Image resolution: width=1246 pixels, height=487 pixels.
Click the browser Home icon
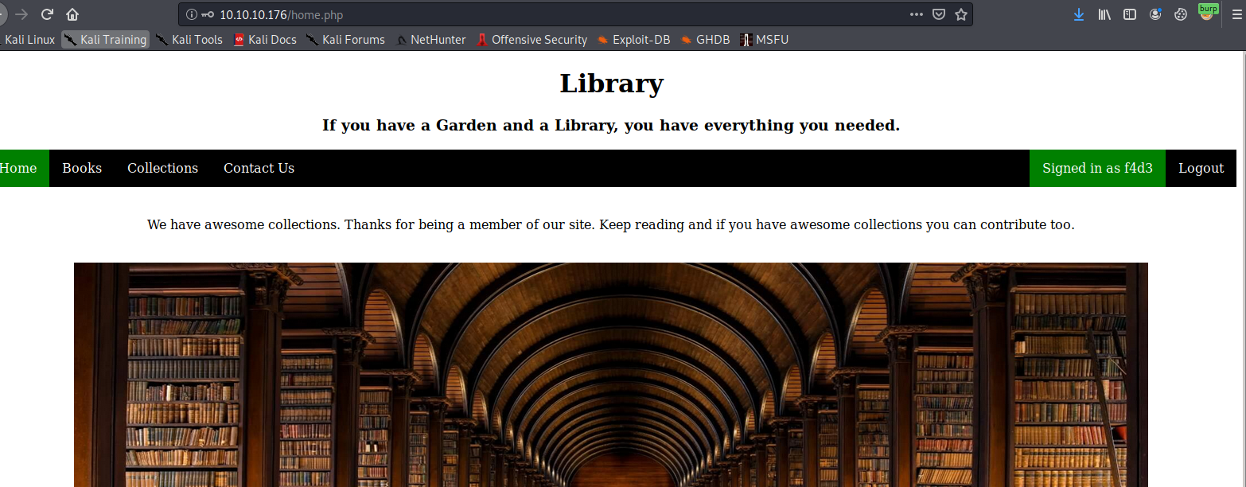[x=72, y=14]
